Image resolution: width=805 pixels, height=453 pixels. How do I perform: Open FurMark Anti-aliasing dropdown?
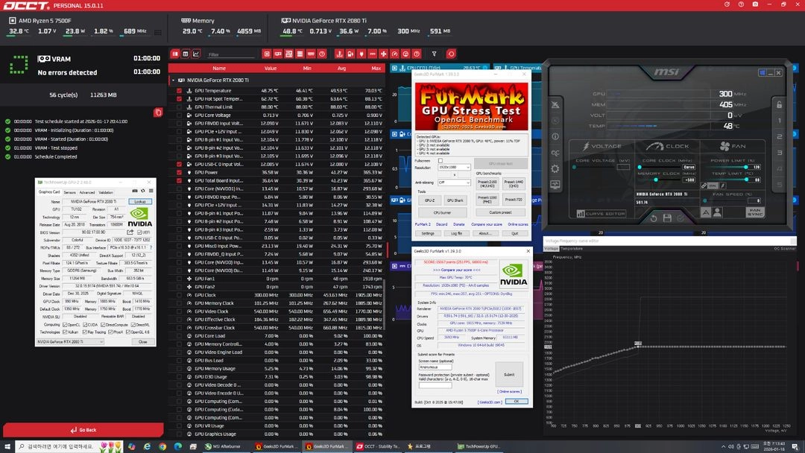click(454, 182)
